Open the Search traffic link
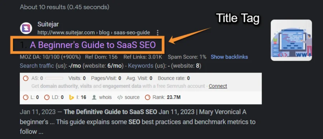Image resolution: width=323 pixels, height=139 pixels. (37, 66)
